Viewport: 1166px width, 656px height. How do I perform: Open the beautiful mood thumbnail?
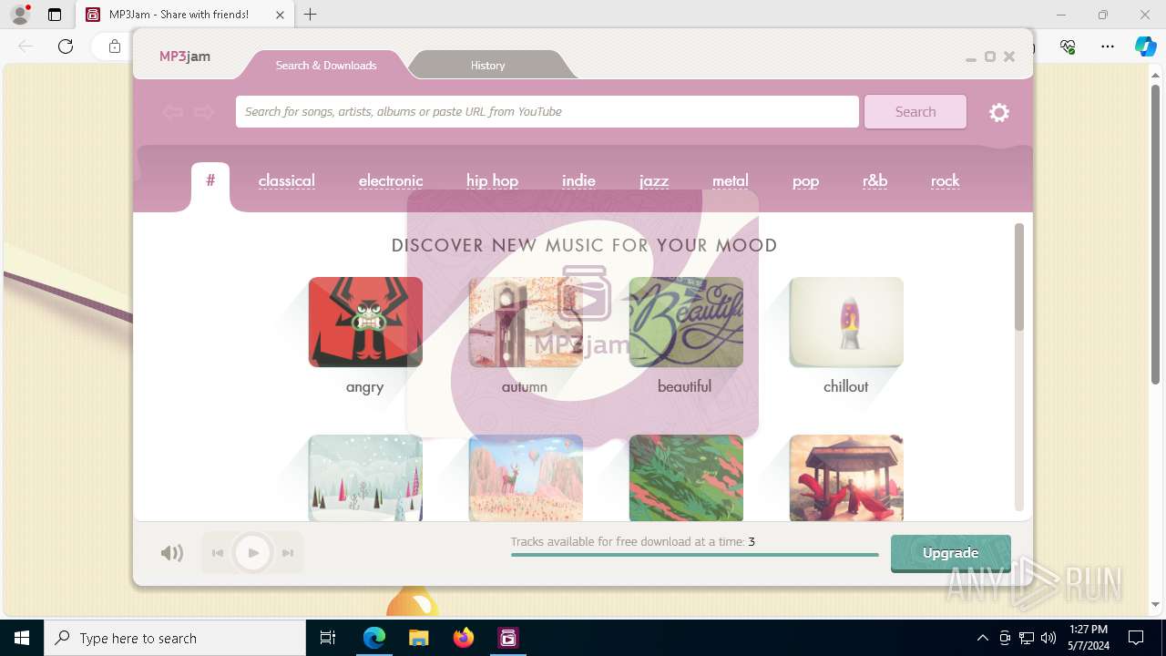click(x=686, y=323)
